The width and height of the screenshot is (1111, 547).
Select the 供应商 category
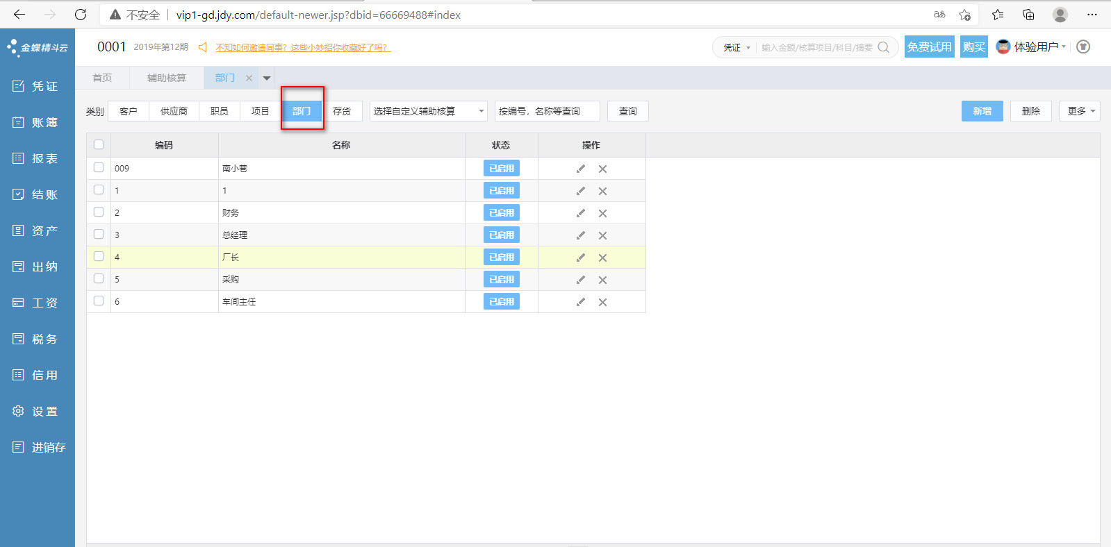pos(174,111)
